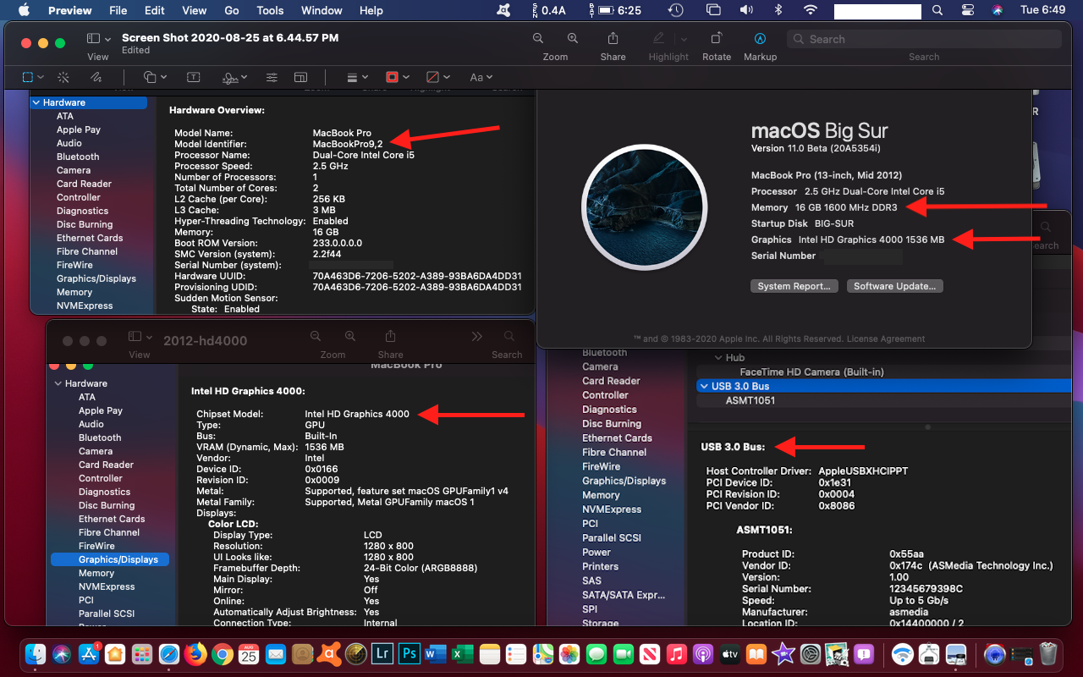Share from the 2012-hd4000 window toolbar
Image resolution: width=1083 pixels, height=677 pixels.
pyautogui.click(x=390, y=336)
